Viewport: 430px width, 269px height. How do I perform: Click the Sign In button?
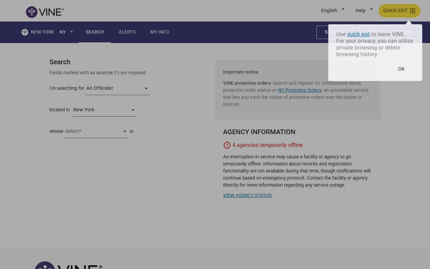point(334,32)
